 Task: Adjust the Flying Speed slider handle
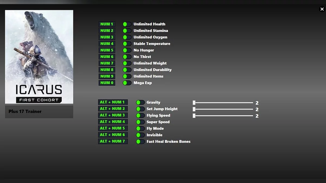(194, 116)
